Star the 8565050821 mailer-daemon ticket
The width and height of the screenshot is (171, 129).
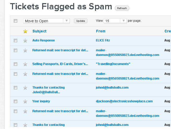[x=25, y=74]
